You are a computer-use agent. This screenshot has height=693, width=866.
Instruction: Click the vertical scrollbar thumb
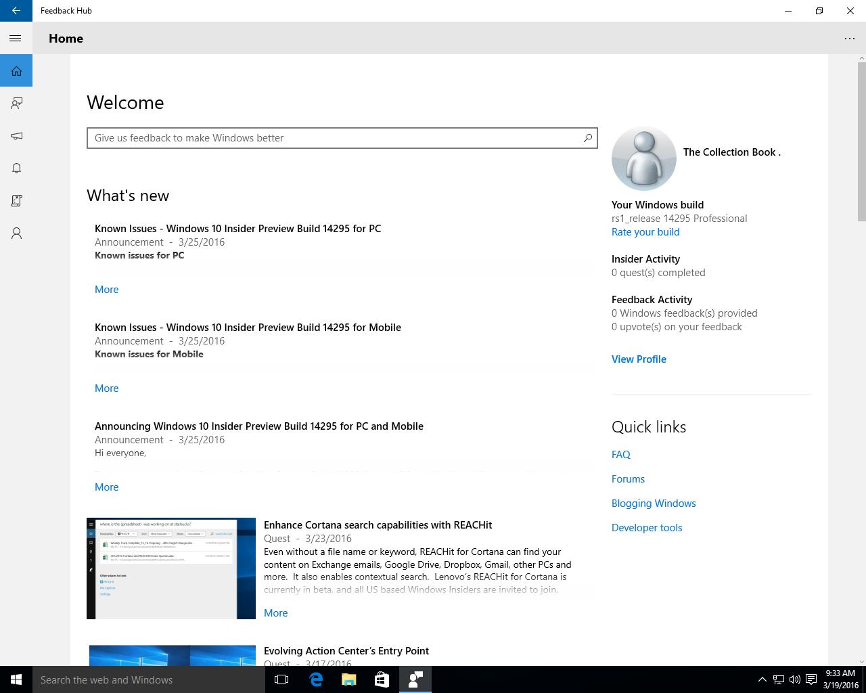click(861, 141)
